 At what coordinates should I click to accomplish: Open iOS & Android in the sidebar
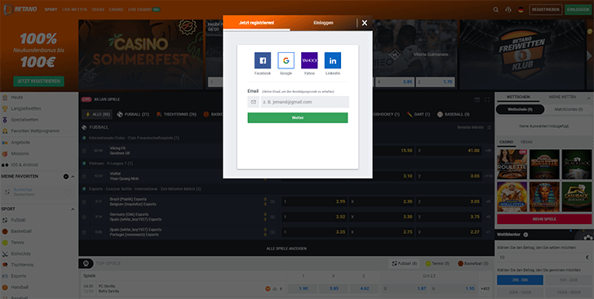[x=24, y=165]
